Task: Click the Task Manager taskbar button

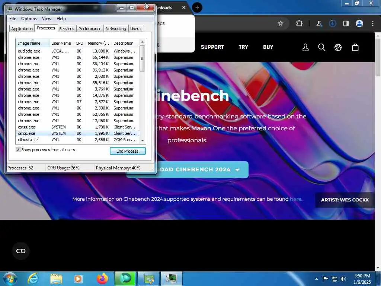Action: [171, 279]
